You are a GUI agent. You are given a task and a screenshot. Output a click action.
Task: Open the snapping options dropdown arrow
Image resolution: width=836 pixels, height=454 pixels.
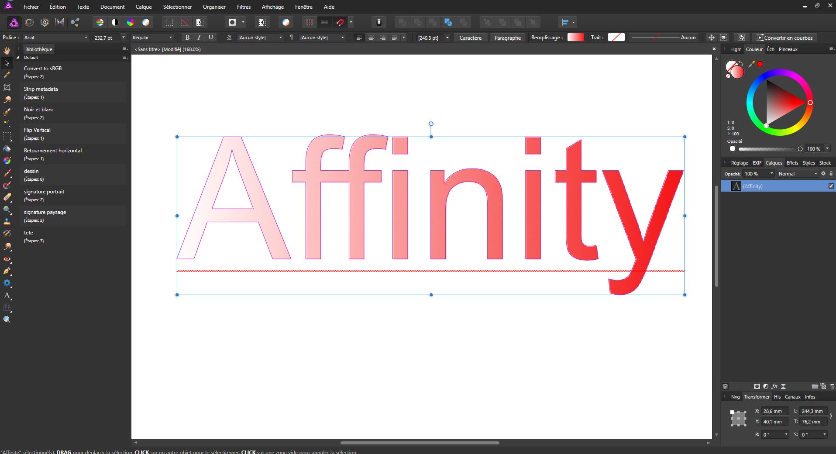tap(351, 22)
